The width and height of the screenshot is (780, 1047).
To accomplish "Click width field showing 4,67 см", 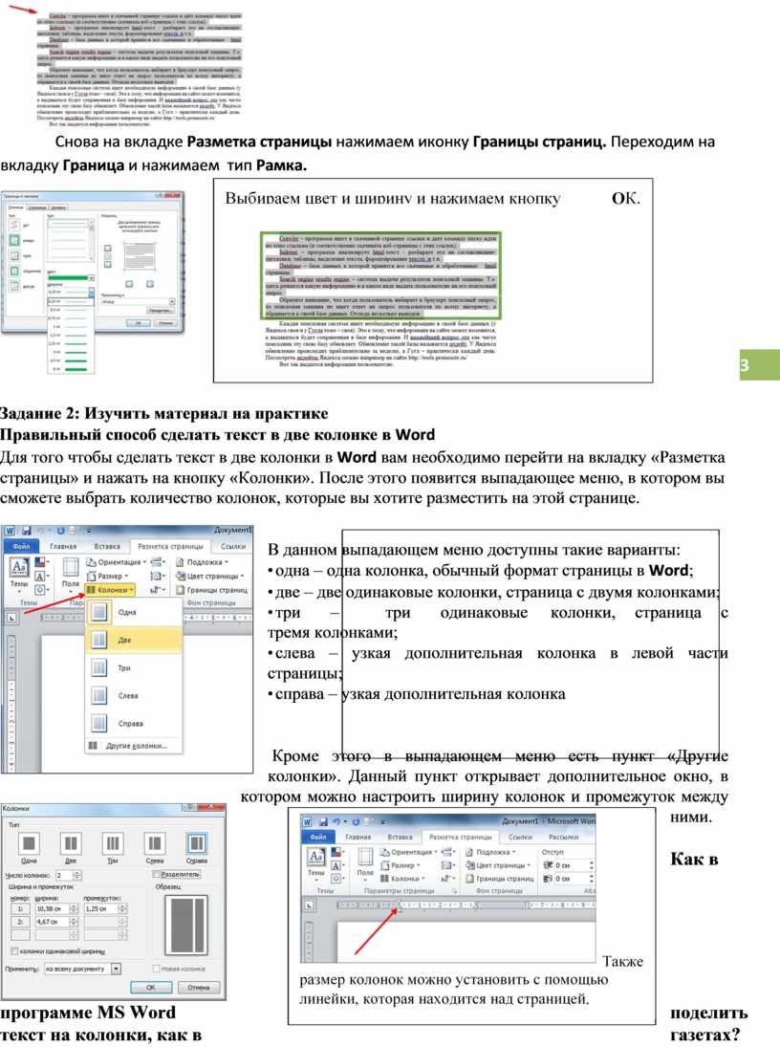I will [x=51, y=922].
